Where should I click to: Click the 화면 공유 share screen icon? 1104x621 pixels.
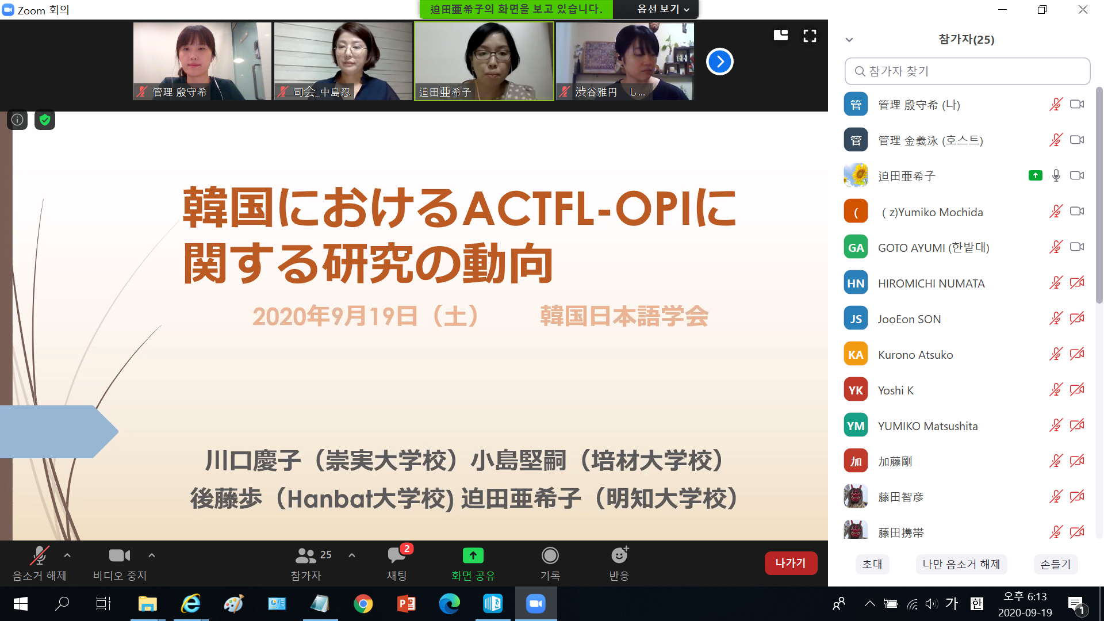pyautogui.click(x=473, y=556)
